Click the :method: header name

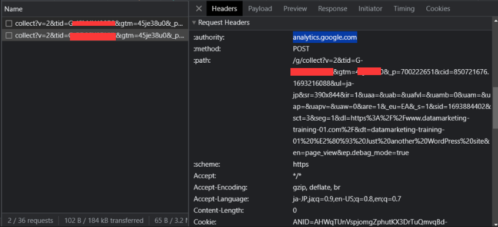point(207,49)
